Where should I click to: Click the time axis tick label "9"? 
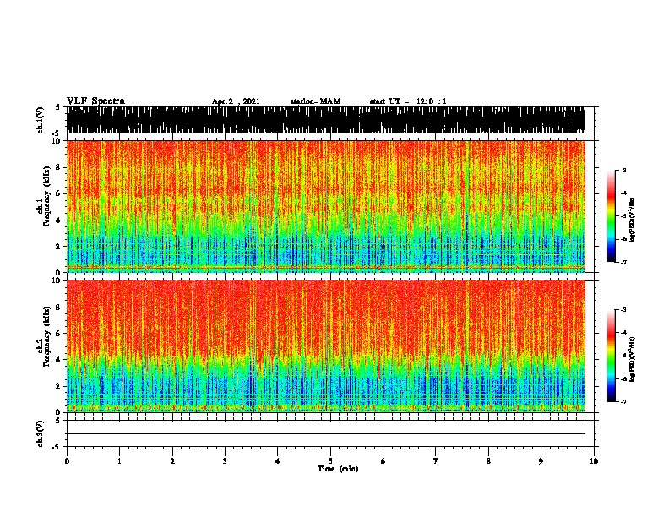(x=541, y=461)
